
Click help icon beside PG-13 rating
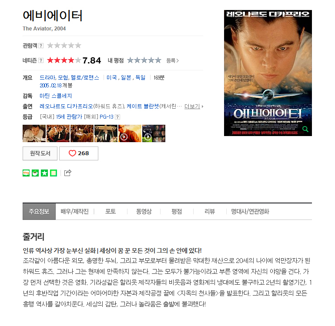pos(117,117)
